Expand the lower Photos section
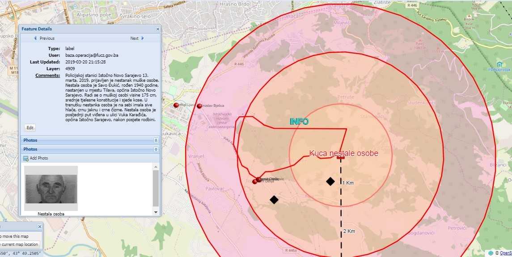 click(x=156, y=149)
